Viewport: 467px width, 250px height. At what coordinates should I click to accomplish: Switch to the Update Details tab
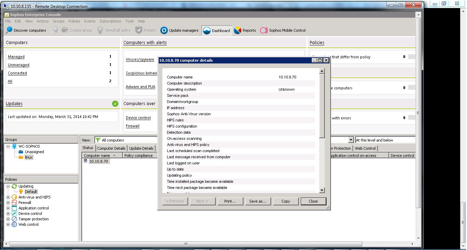(141, 148)
